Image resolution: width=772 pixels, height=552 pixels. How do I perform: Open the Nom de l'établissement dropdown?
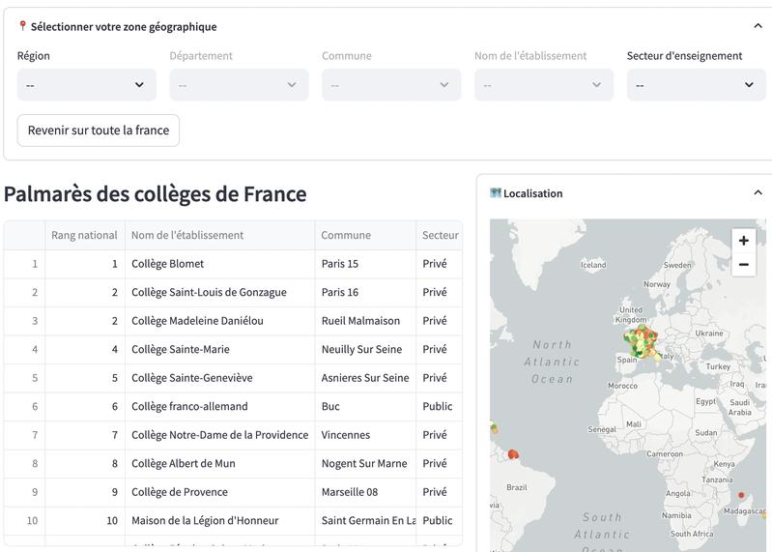(544, 85)
